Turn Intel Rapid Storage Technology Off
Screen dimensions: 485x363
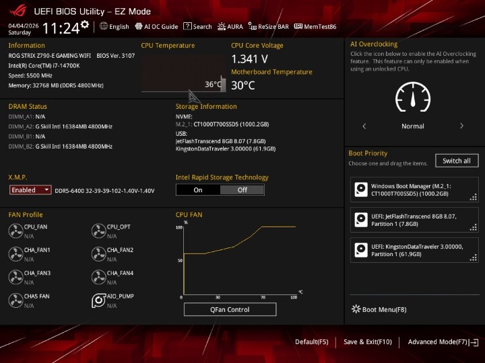(x=243, y=190)
